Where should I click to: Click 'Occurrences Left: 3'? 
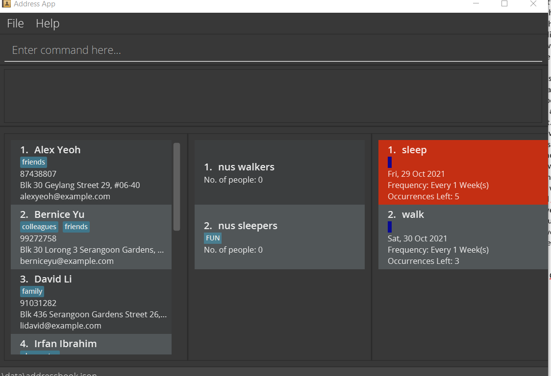[x=424, y=261]
